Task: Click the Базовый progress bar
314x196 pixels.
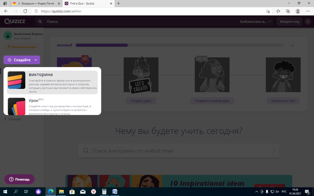Action: pyautogui.click(x=180, y=45)
